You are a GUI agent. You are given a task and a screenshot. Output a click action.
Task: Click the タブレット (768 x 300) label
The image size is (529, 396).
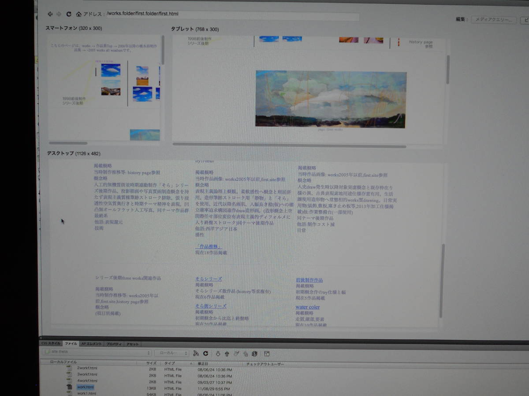pos(195,29)
